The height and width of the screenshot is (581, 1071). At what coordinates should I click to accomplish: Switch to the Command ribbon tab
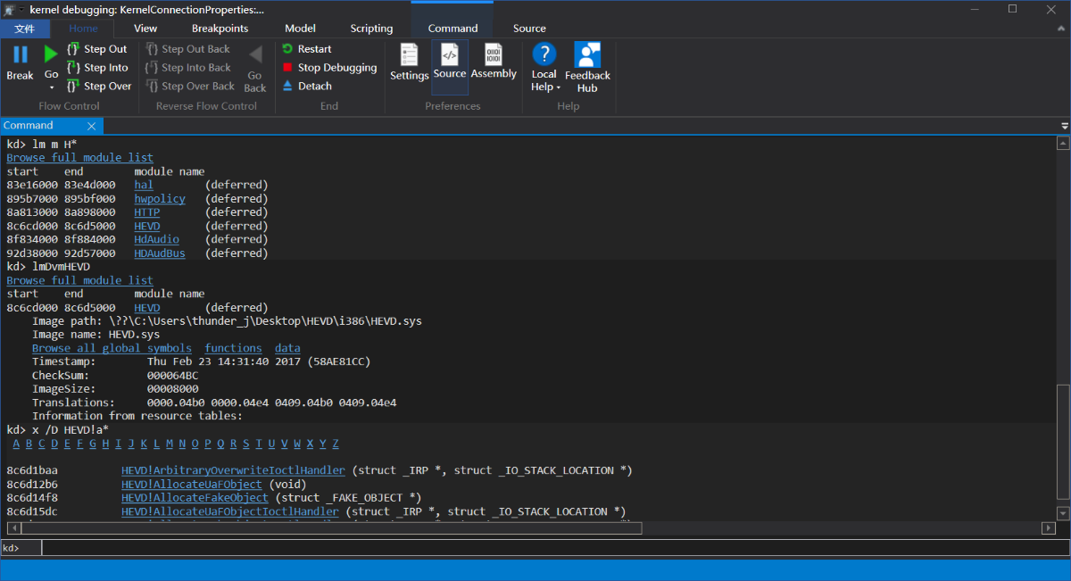(453, 29)
